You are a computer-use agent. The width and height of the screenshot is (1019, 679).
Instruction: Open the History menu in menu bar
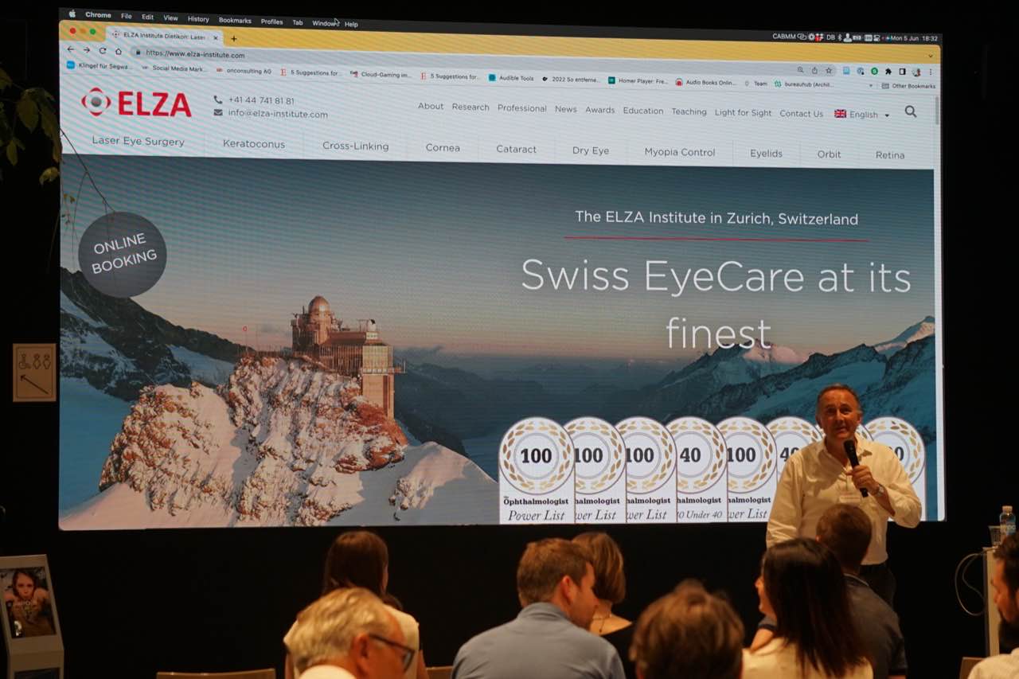tap(198, 19)
